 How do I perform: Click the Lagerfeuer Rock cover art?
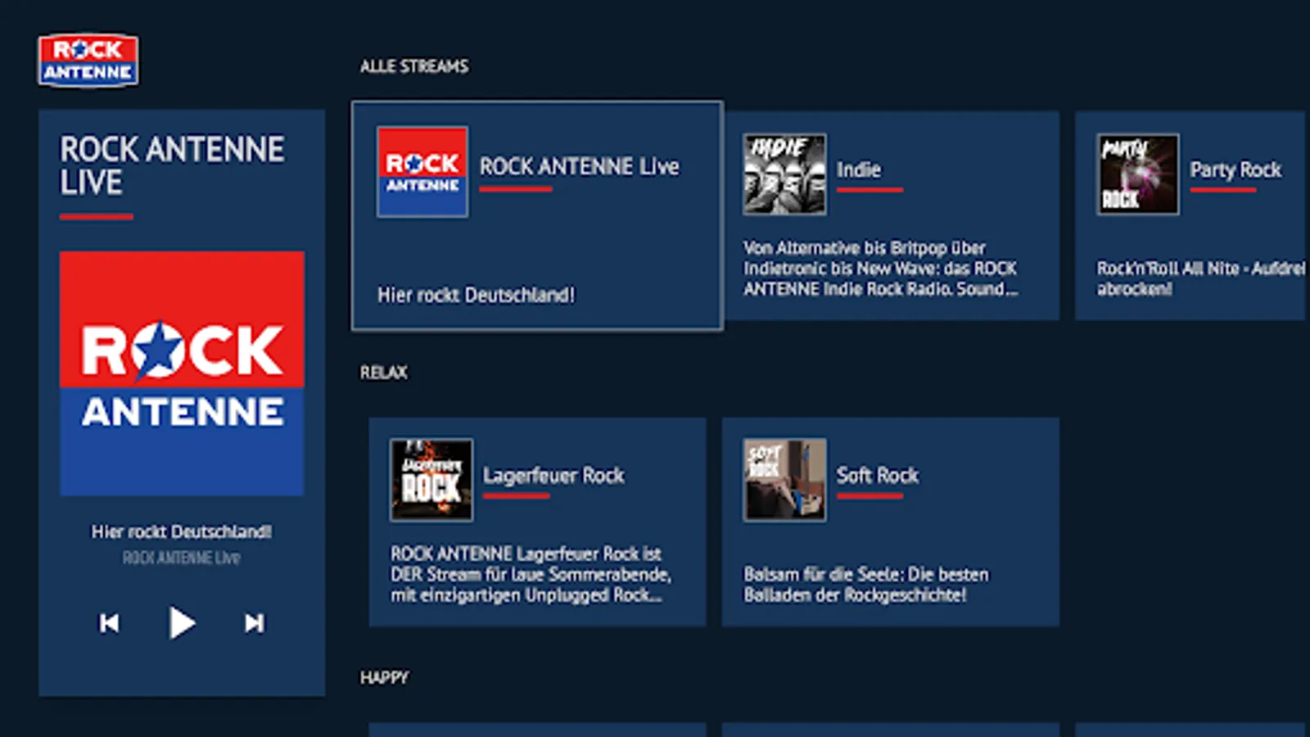[x=431, y=479]
